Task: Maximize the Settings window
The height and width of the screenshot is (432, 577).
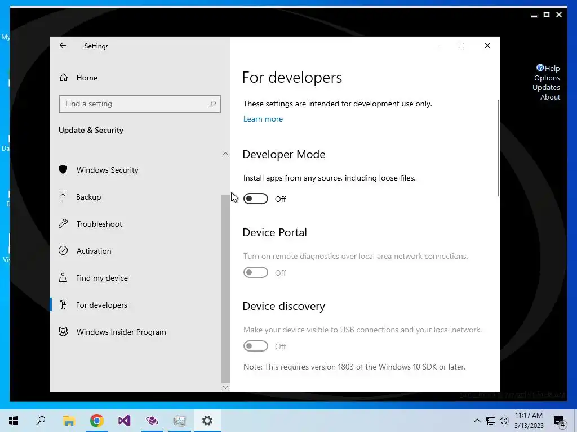Action: tap(461, 46)
